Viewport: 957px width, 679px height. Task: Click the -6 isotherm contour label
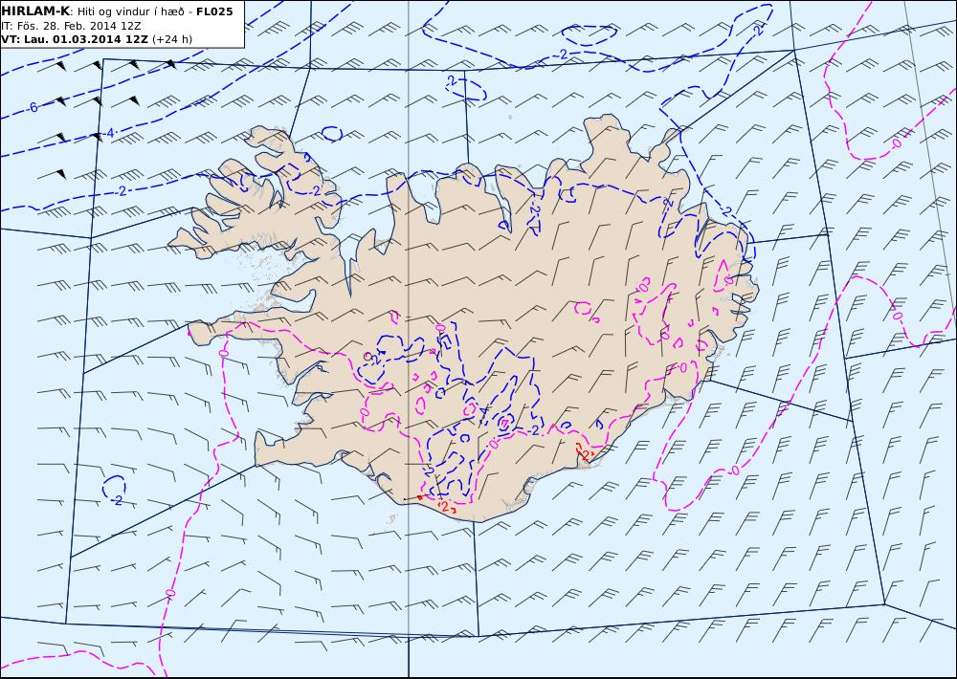coord(32,108)
